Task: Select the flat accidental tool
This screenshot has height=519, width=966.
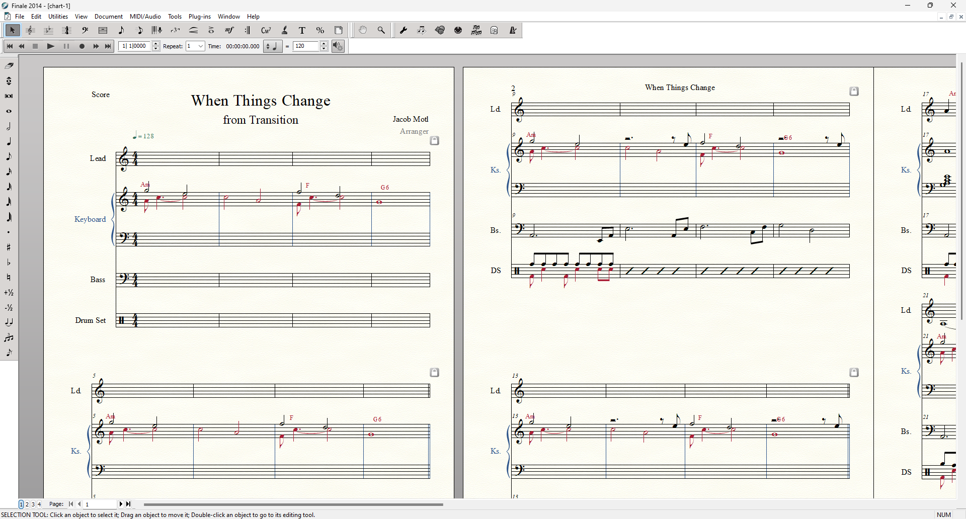Action: (9, 262)
